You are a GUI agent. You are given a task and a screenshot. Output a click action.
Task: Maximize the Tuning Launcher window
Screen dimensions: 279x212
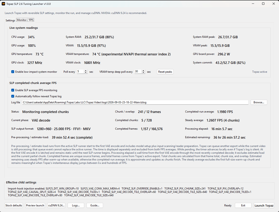point(263,4)
